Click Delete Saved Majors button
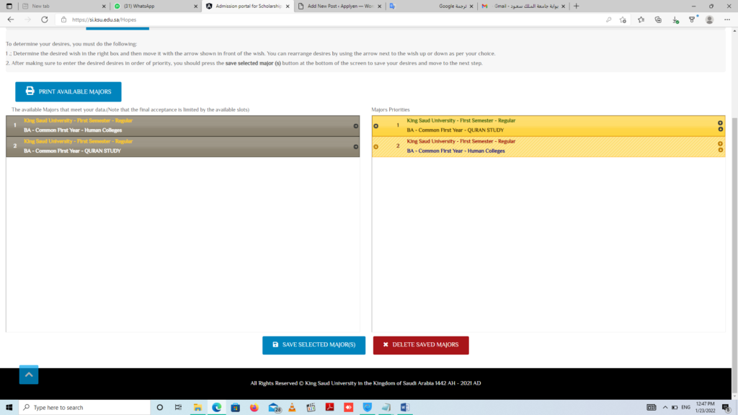Image resolution: width=738 pixels, height=415 pixels. [421, 345]
